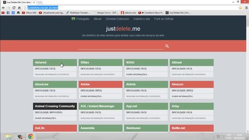Open the Google bookmark icon
The image size is (249, 140).
(x=13, y=13)
